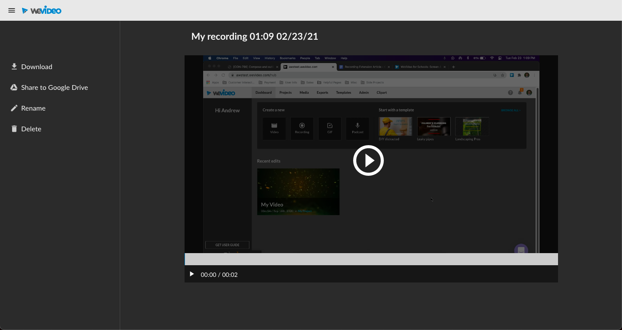Click the 00:00 / 00:02 time display
The height and width of the screenshot is (330, 622).
coord(219,275)
